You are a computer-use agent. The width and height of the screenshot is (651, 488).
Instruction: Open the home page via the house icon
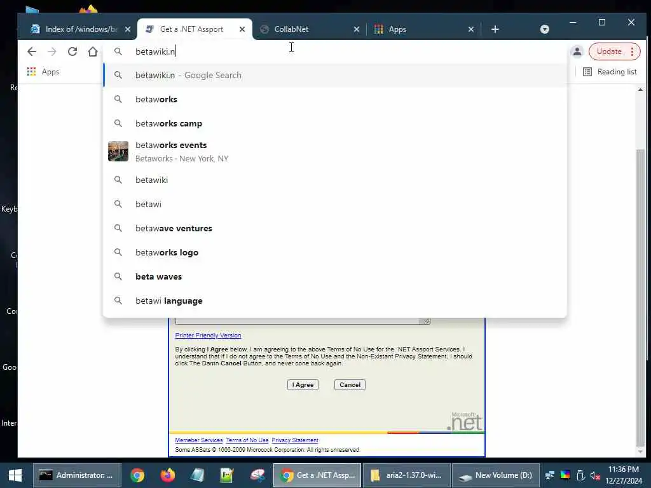pyautogui.click(x=93, y=51)
